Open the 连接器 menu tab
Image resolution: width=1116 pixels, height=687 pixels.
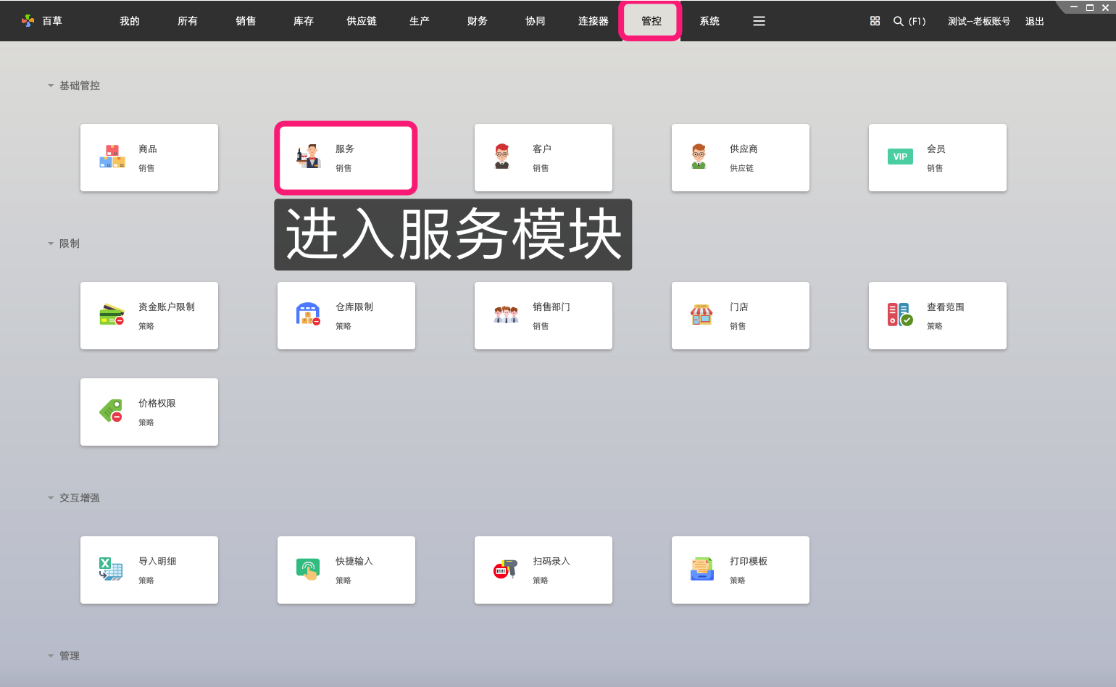point(594,21)
